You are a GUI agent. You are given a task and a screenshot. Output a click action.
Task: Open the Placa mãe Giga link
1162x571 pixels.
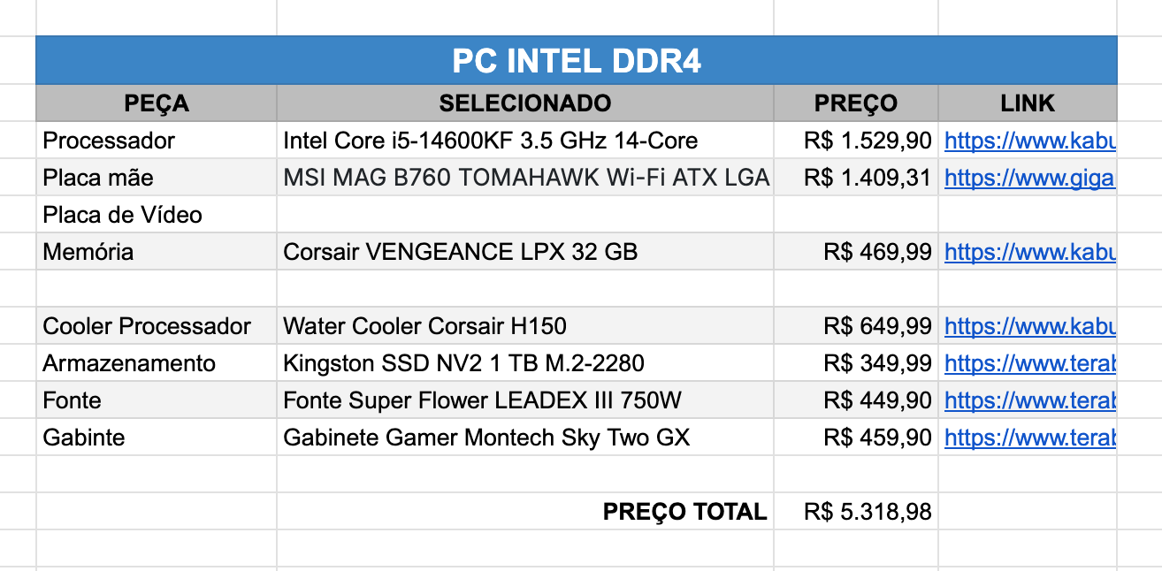point(1030,178)
